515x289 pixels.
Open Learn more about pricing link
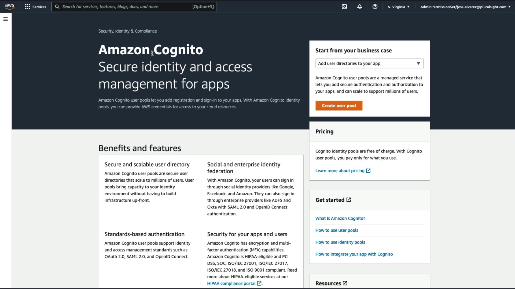(x=340, y=171)
